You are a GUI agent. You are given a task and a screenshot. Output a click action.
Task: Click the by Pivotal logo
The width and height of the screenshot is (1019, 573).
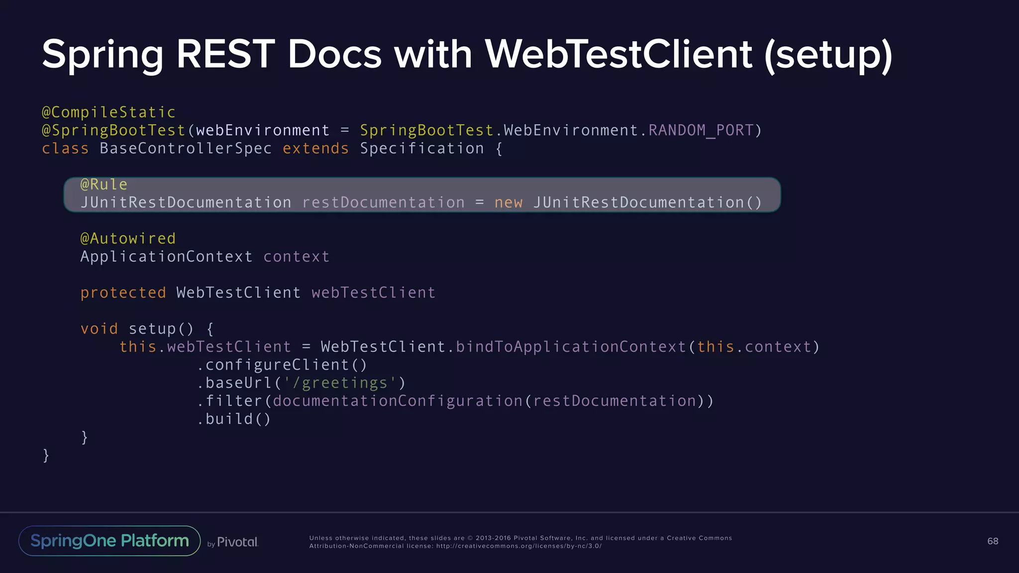tap(233, 542)
